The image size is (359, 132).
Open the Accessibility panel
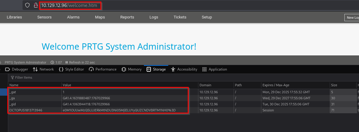tap(184, 69)
